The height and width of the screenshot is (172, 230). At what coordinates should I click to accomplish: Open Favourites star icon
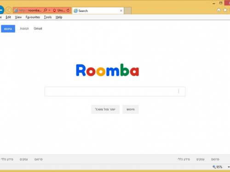tap(225, 10)
